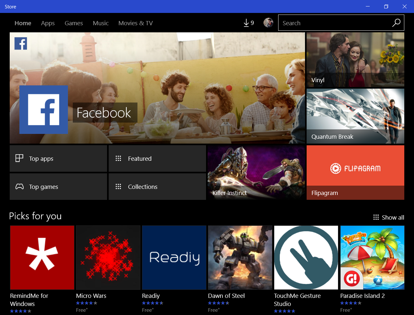Click the RemindMe for Windows title text
414x315 pixels.
[29, 300]
